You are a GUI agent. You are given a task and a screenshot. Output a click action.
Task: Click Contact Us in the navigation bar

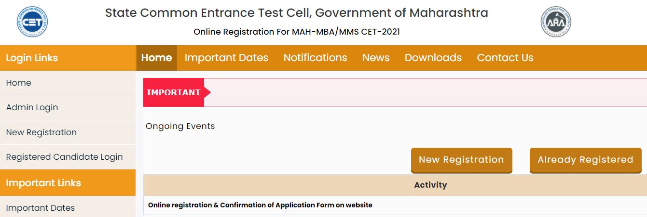(505, 58)
